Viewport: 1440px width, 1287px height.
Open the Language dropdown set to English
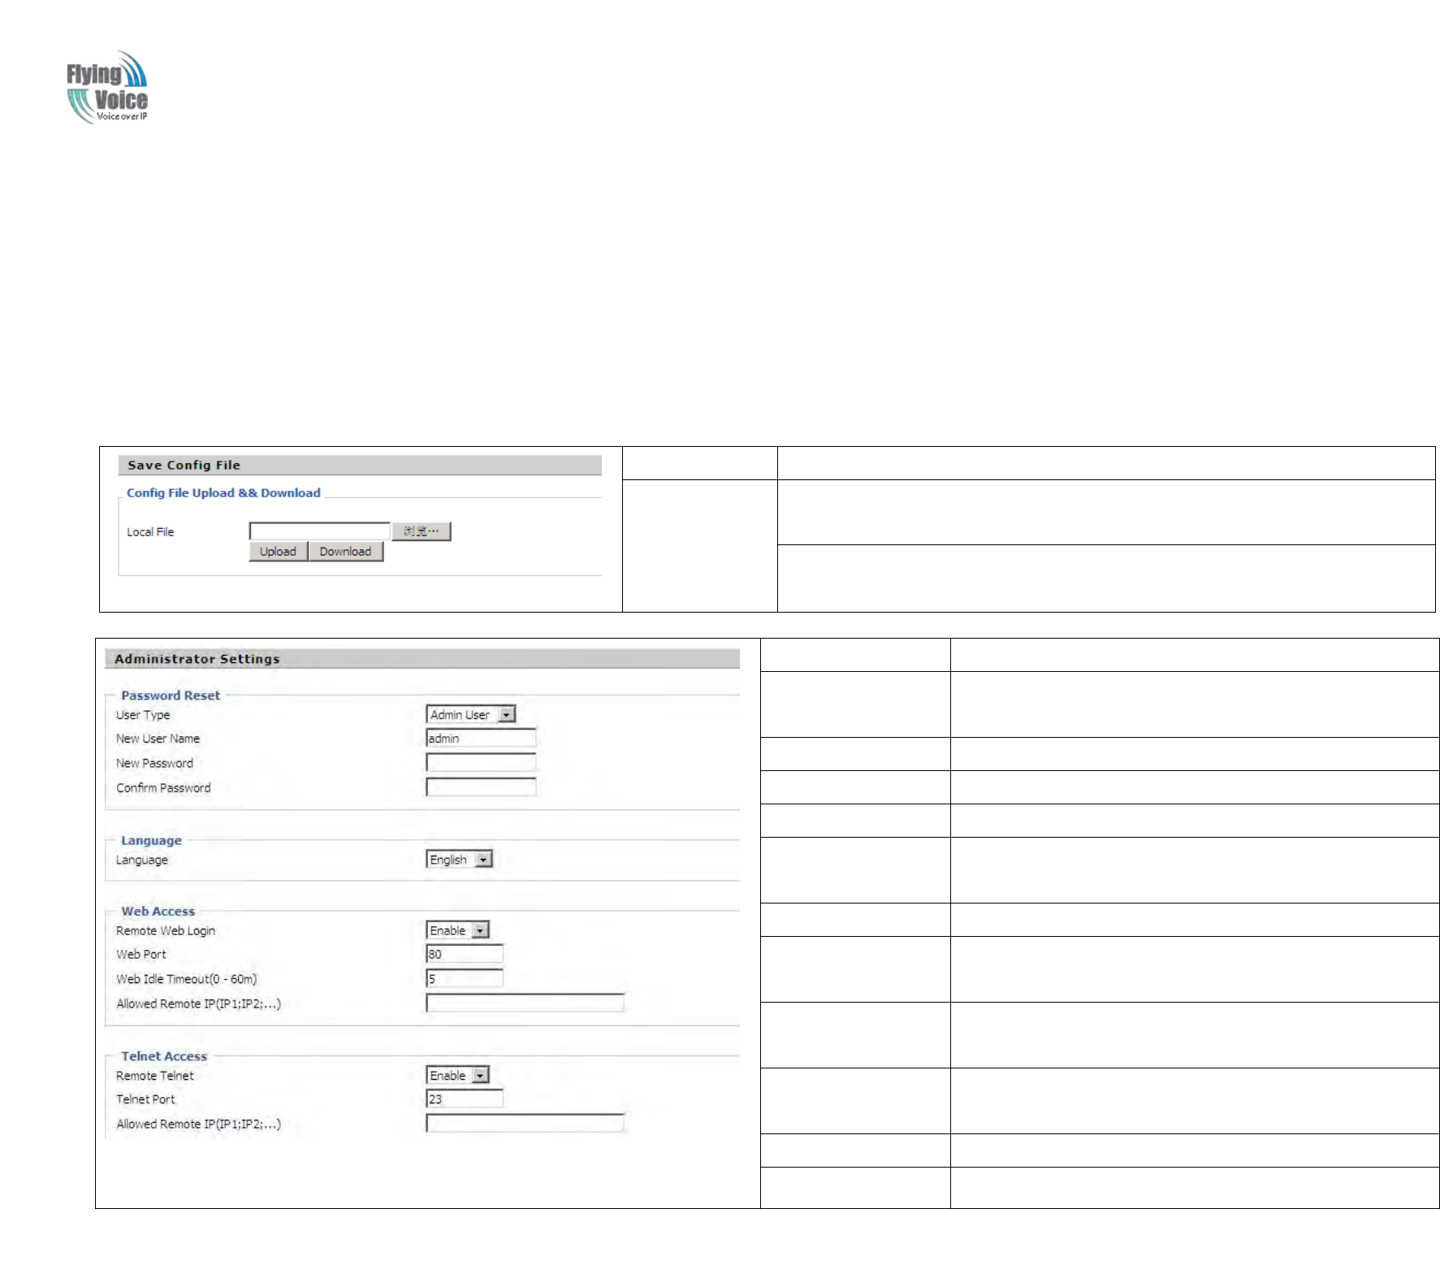(459, 860)
